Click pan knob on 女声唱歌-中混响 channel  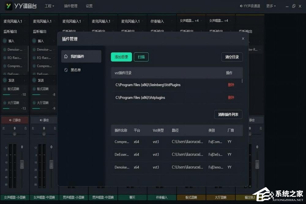44,134
